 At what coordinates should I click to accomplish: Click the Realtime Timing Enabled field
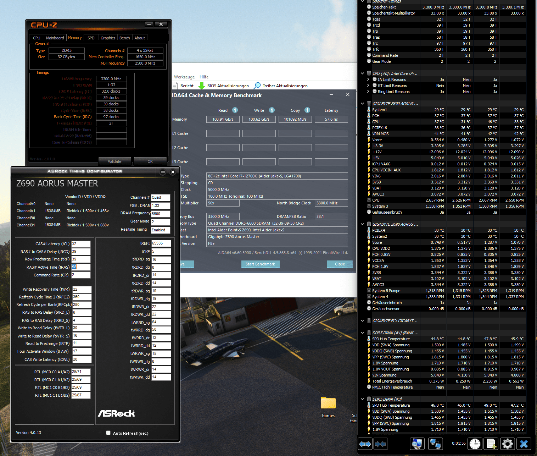click(x=161, y=230)
